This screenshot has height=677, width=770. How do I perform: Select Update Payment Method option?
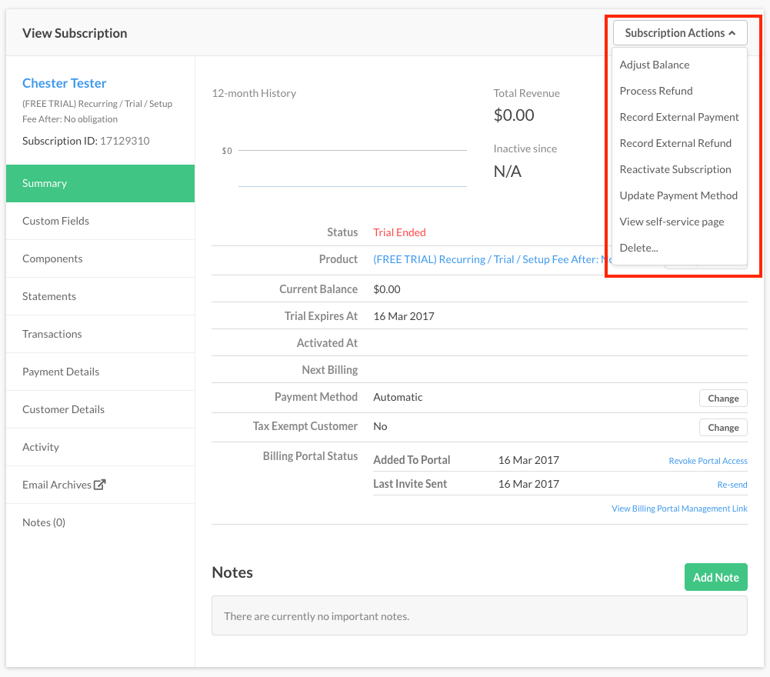pos(678,195)
